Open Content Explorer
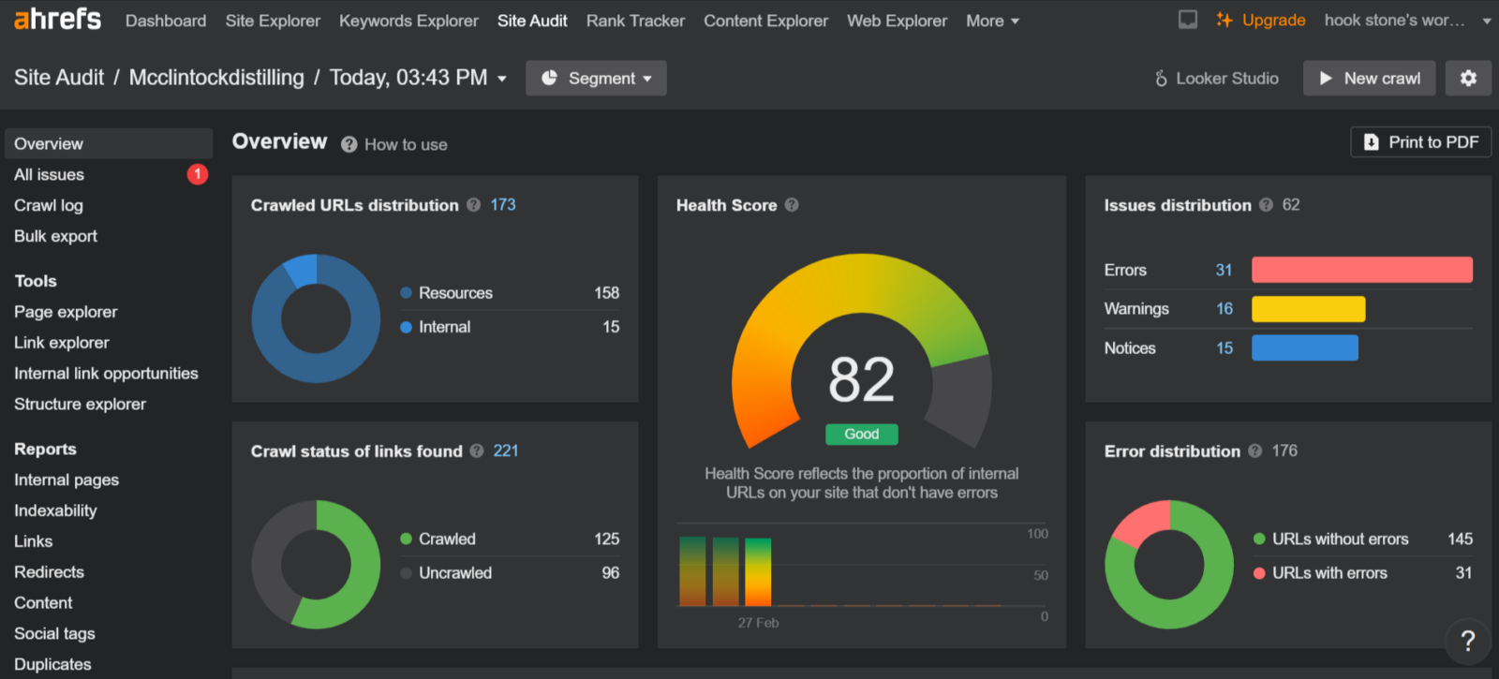This screenshot has width=1499, height=679. [765, 21]
